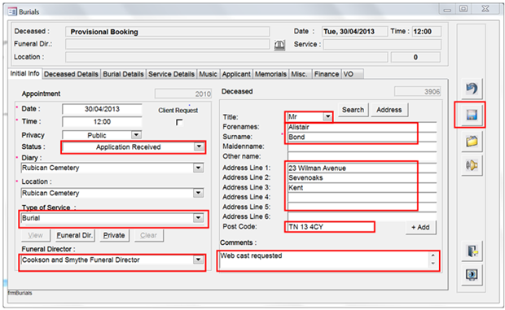Switch to the Service Details tab
This screenshot has width=505, height=310.
pos(171,74)
